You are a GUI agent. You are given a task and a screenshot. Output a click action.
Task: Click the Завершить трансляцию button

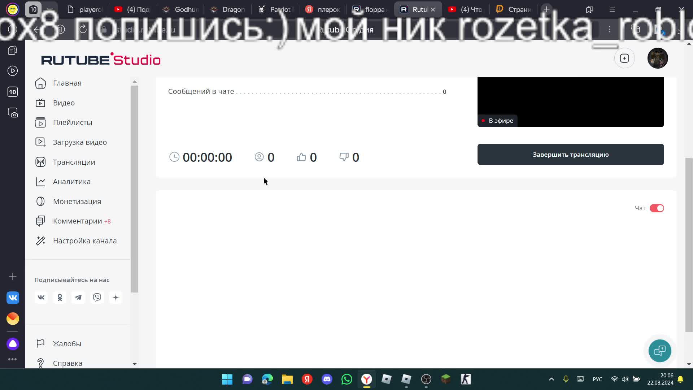coord(570,154)
